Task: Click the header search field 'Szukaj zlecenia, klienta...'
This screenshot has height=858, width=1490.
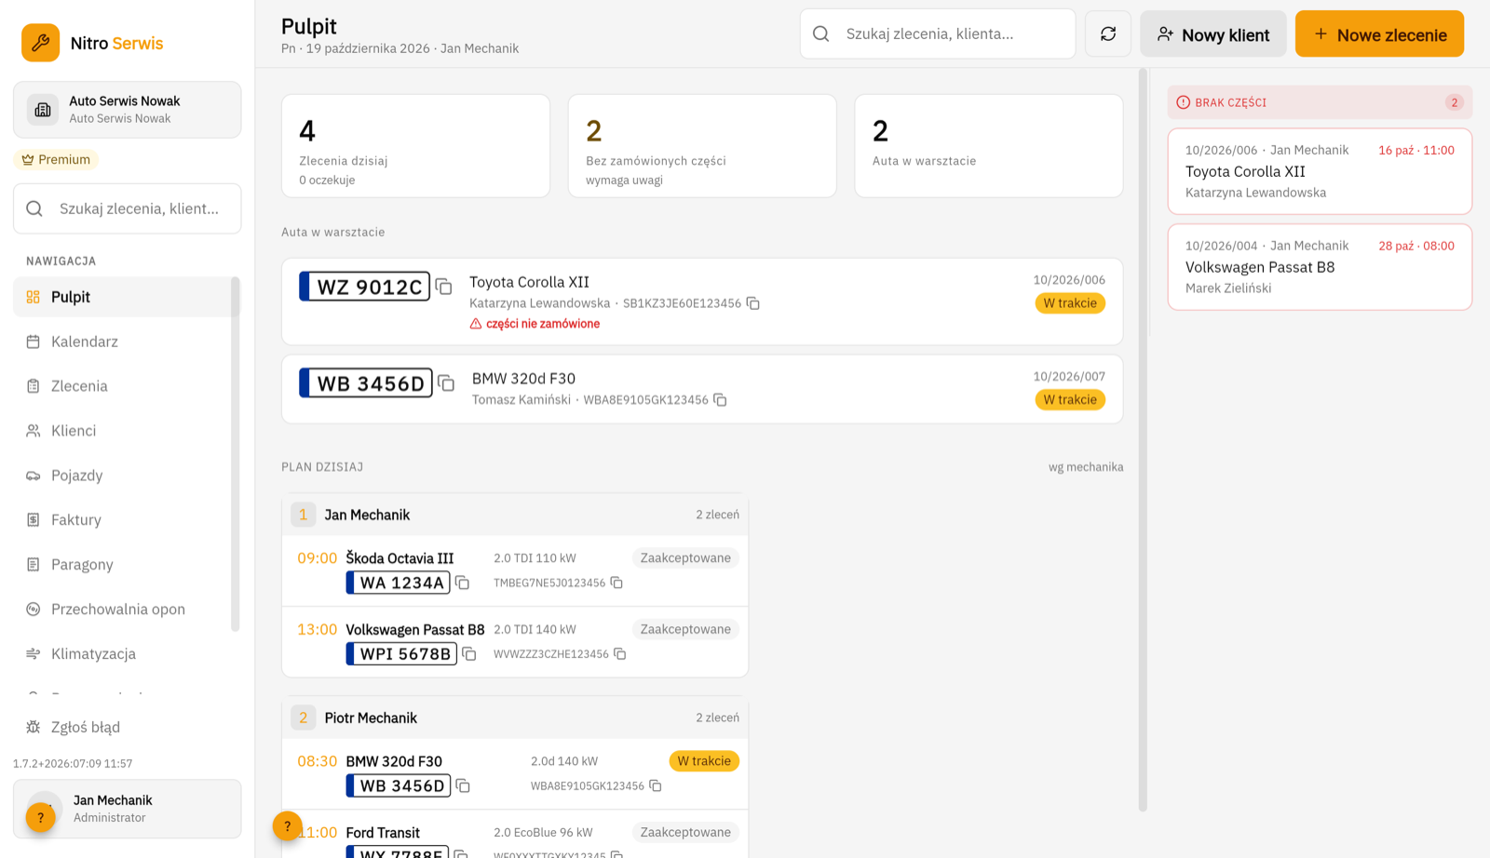Action: click(x=938, y=34)
